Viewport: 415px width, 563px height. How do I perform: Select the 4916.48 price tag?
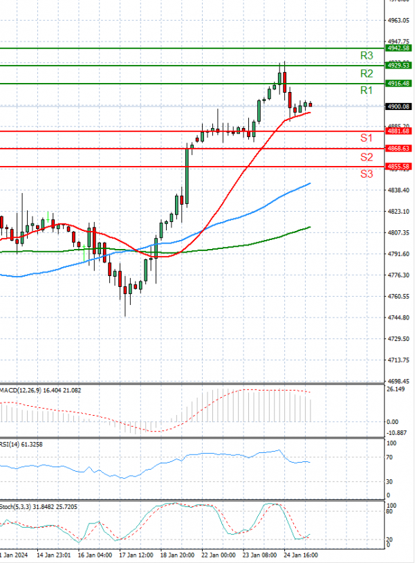398,83
